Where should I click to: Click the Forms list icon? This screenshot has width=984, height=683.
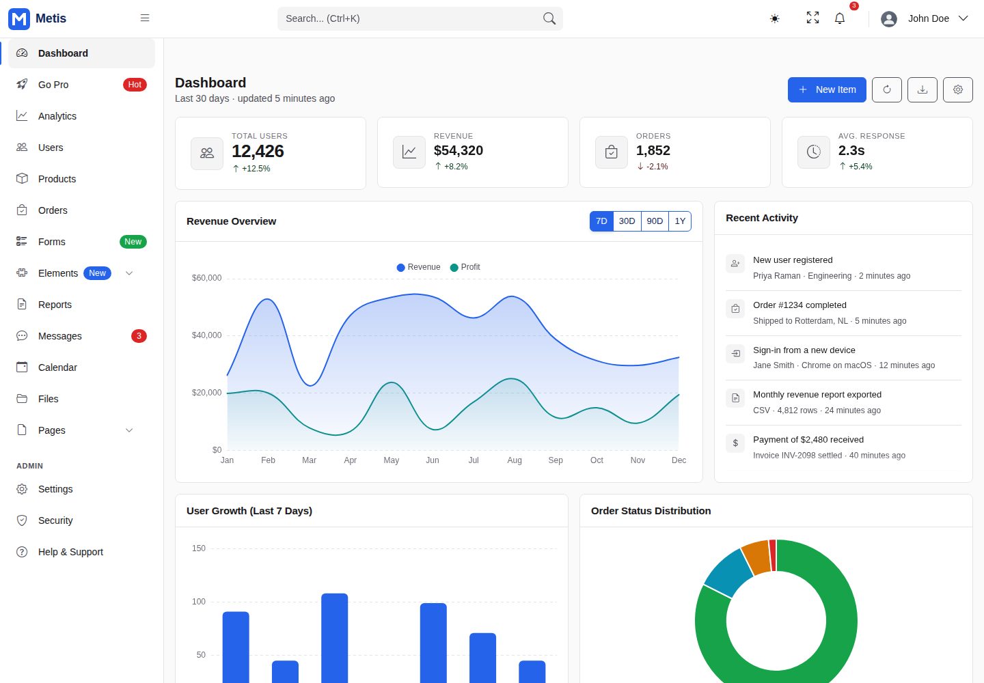(22, 242)
